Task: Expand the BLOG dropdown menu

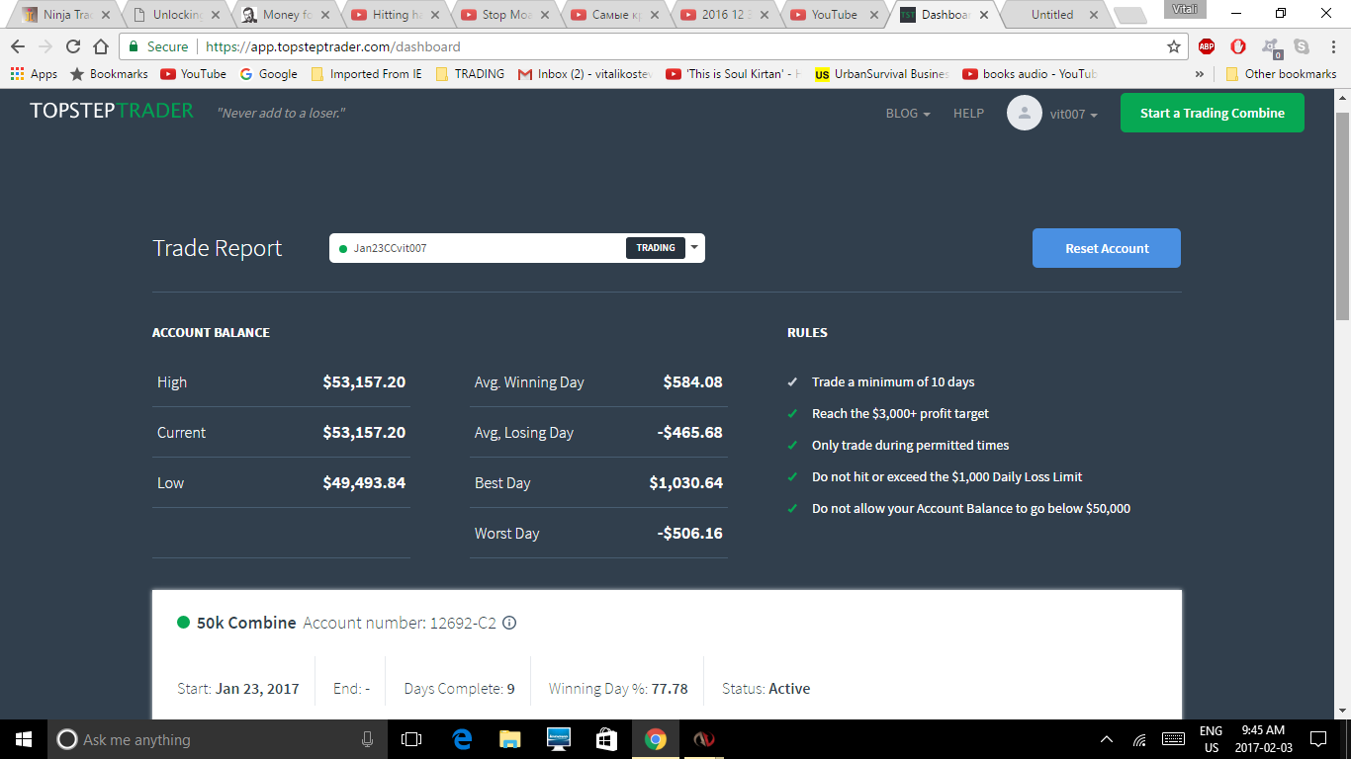Action: pyautogui.click(x=908, y=114)
